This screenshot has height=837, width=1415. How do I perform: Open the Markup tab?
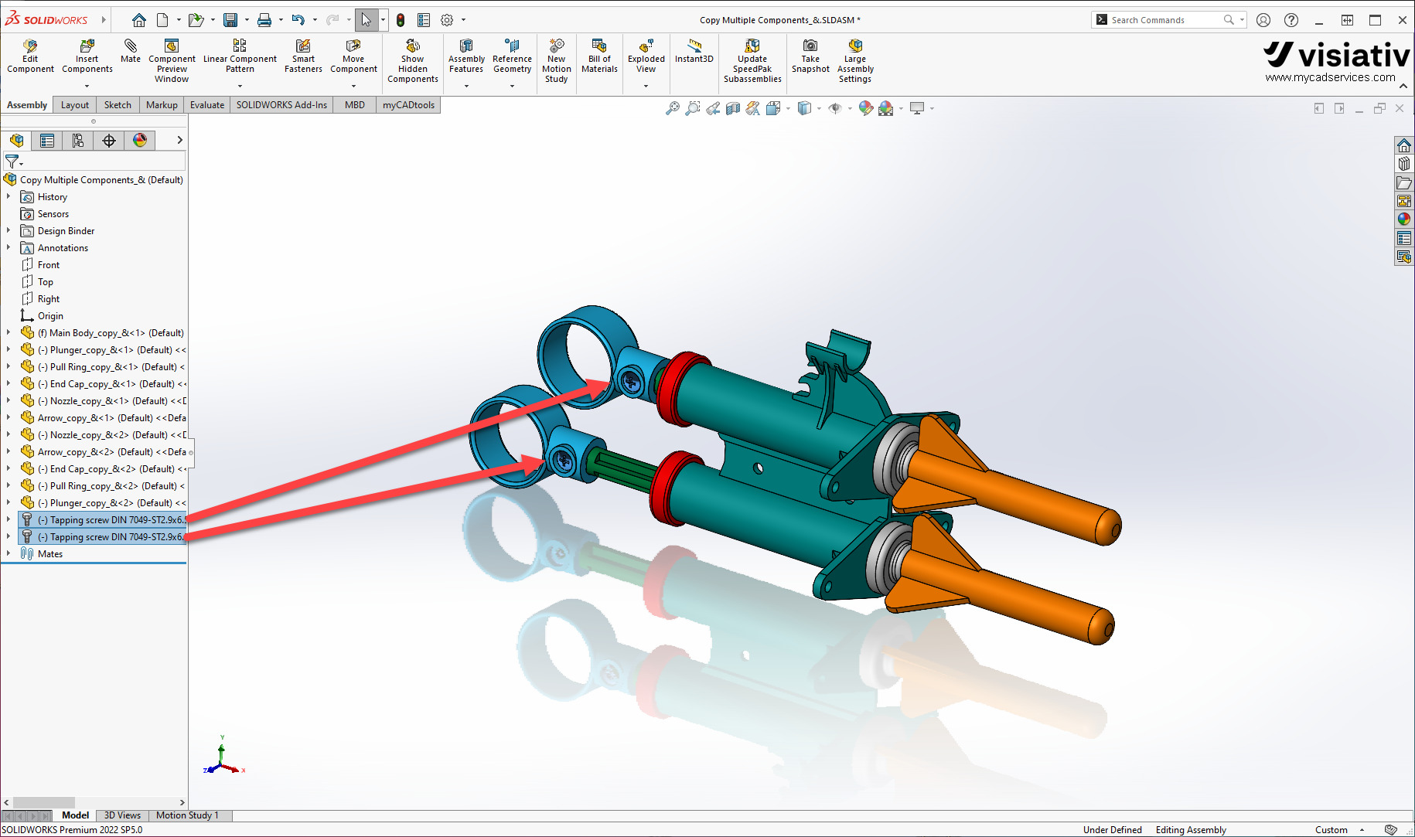pyautogui.click(x=162, y=105)
